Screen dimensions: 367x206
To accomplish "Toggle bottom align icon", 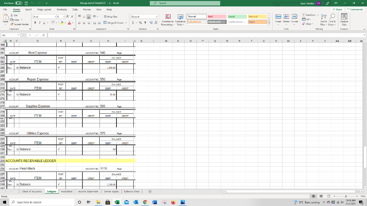I will pyautogui.click(x=89, y=16).
